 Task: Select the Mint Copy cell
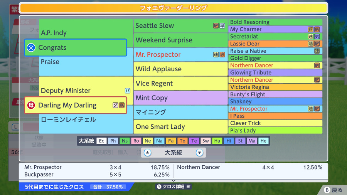click(180, 98)
